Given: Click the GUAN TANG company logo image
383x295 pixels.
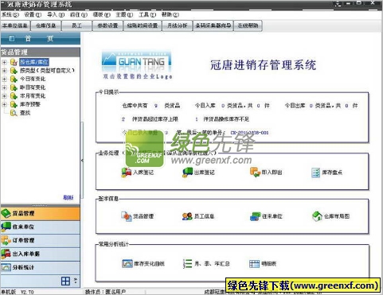Looking at the screenshot, I should click(136, 62).
